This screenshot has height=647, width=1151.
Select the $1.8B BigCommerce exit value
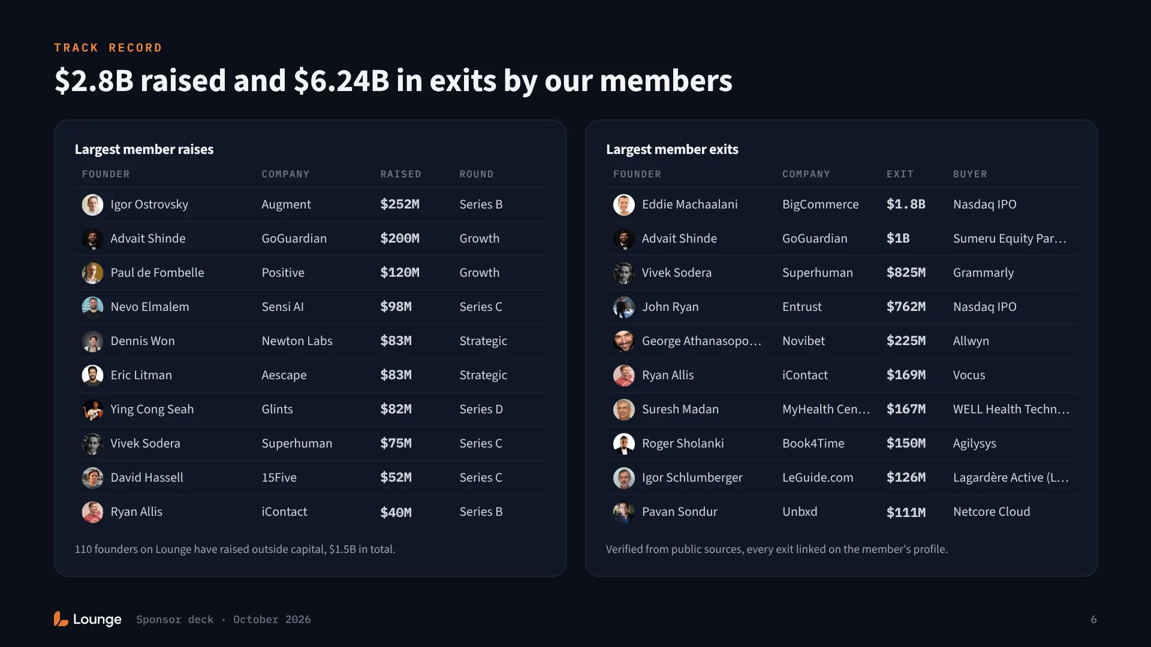click(906, 204)
